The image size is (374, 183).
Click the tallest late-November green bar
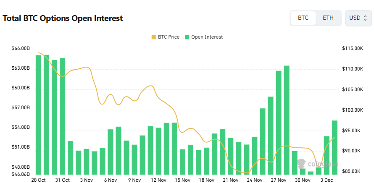287,120
